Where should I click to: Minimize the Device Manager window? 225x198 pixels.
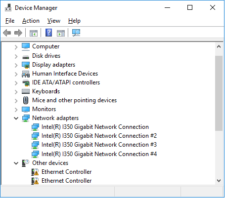(167, 7)
